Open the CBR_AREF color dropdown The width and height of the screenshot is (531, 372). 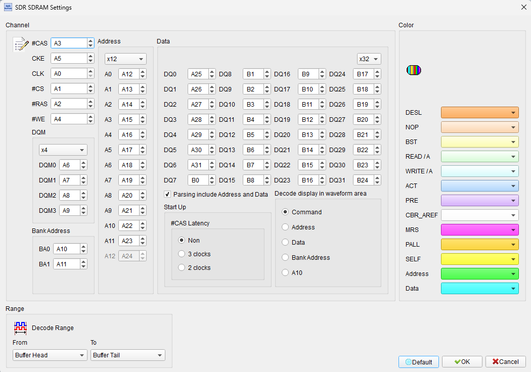click(x=479, y=215)
